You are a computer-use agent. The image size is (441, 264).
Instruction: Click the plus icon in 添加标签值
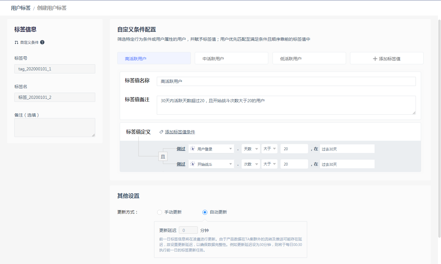coord(375,59)
